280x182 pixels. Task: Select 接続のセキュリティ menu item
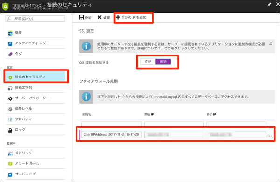point(35,77)
